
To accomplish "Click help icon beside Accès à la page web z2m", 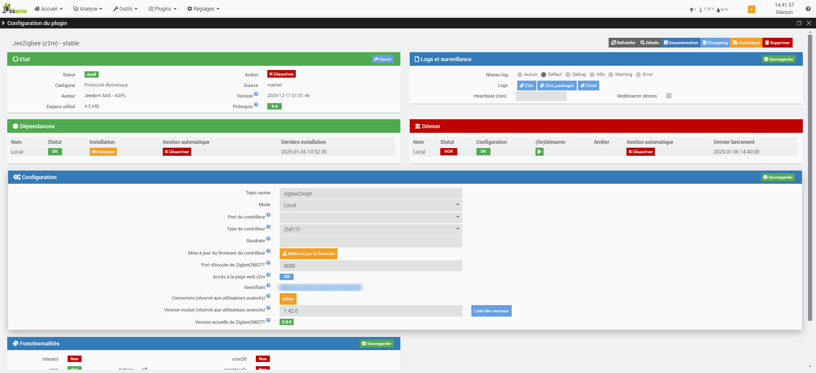I will 269,275.
